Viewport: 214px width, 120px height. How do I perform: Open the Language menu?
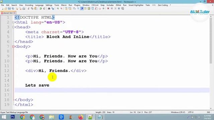39,5
